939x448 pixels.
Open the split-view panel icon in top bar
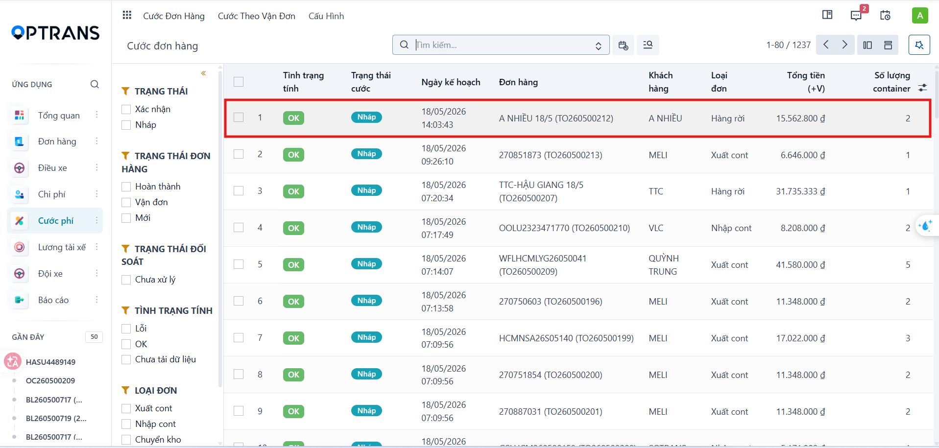coord(827,15)
